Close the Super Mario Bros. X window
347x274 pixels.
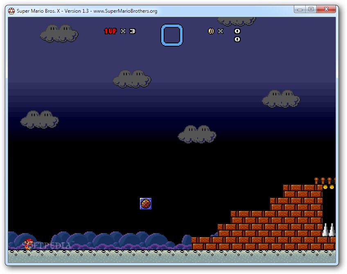pyautogui.click(x=326, y=9)
